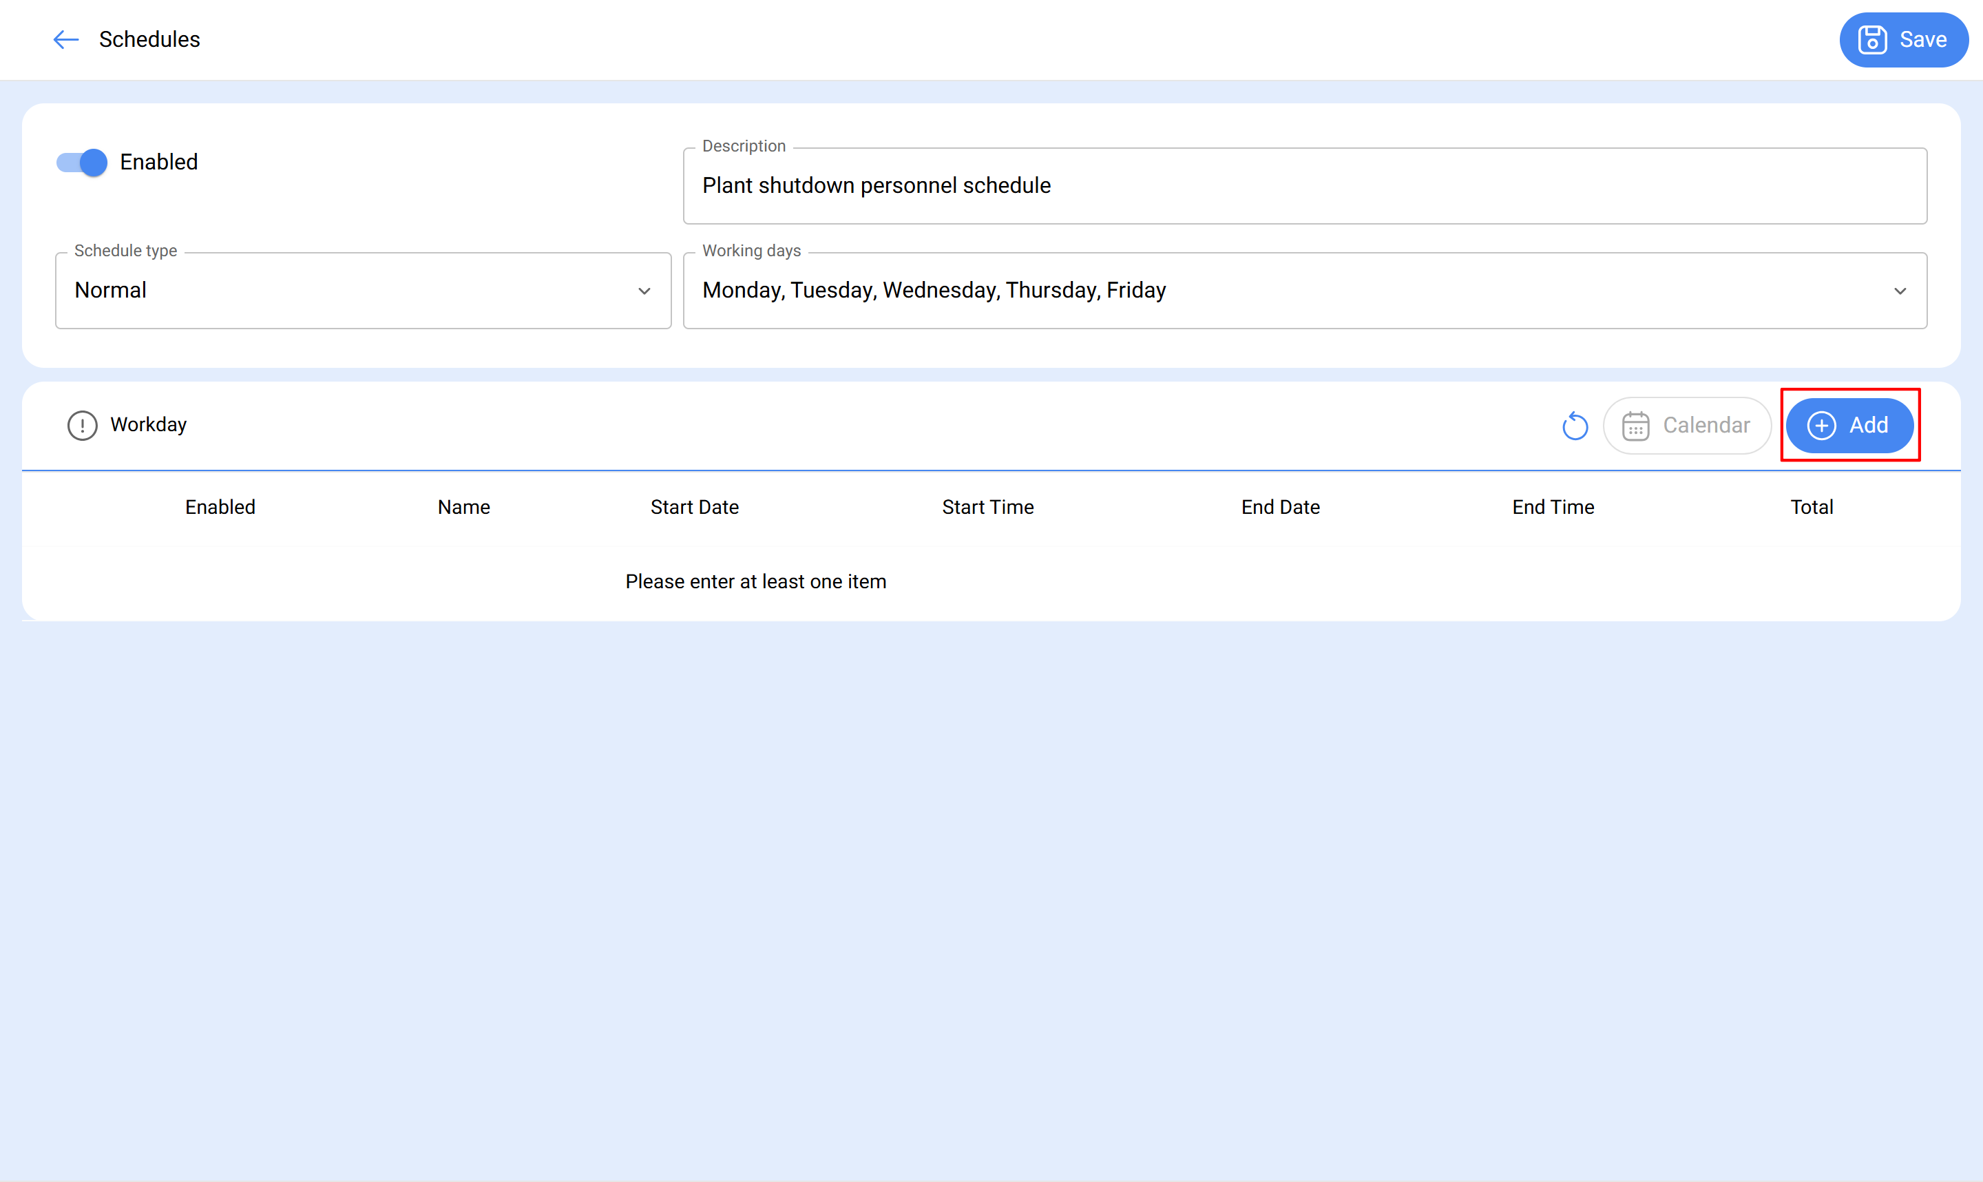Click the Save disk icon
This screenshot has width=1983, height=1182.
click(x=1871, y=40)
